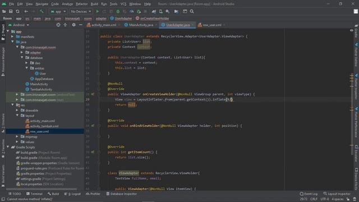Open the TODO tool window
This screenshot has height=202, width=359.
click(x=15, y=194)
